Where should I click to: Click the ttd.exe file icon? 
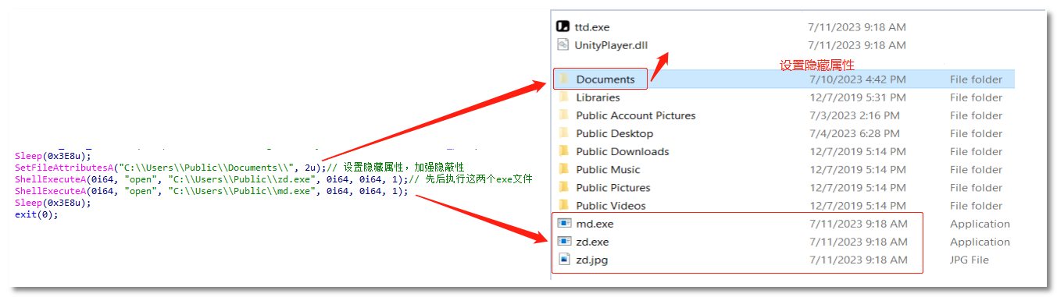tap(562, 27)
